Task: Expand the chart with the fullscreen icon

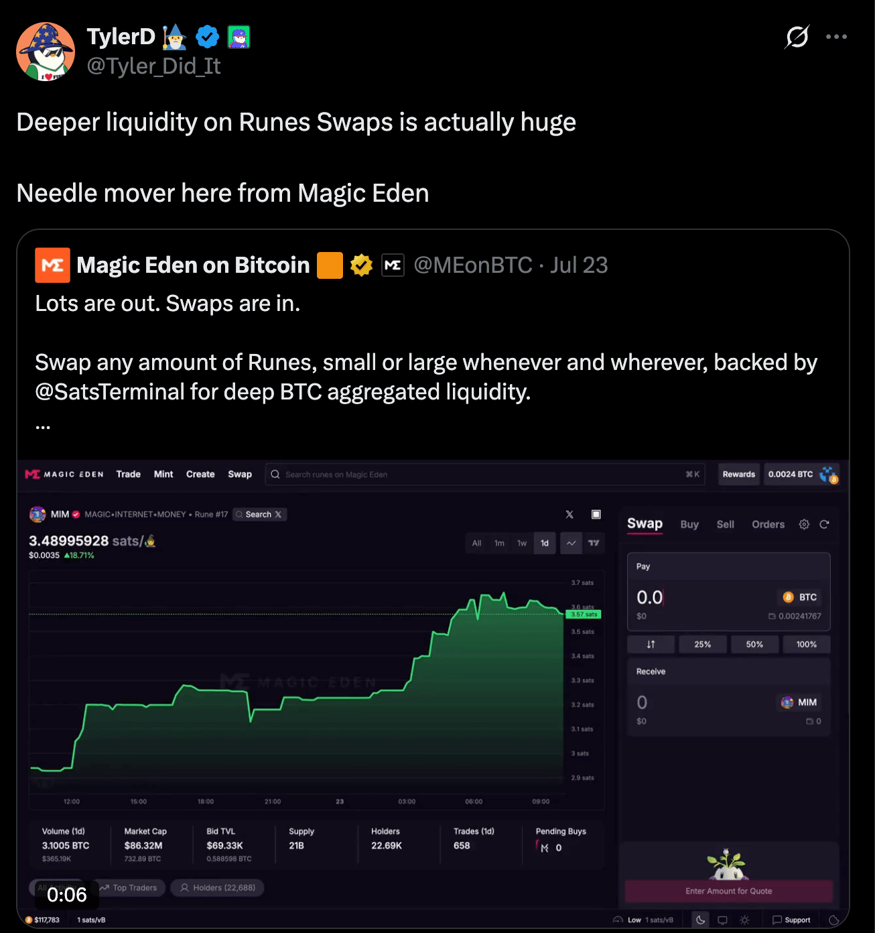Action: click(596, 514)
